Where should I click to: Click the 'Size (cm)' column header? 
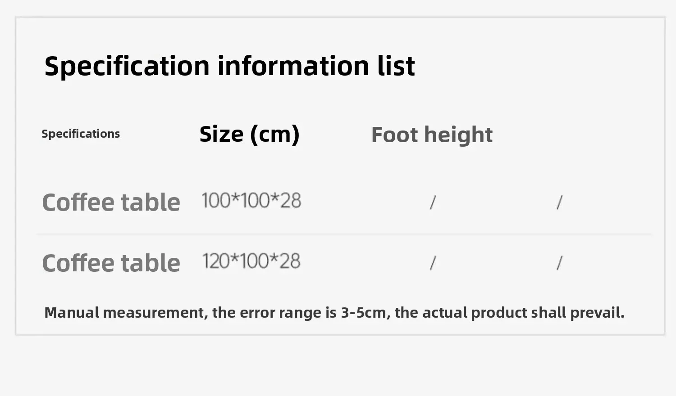(249, 134)
